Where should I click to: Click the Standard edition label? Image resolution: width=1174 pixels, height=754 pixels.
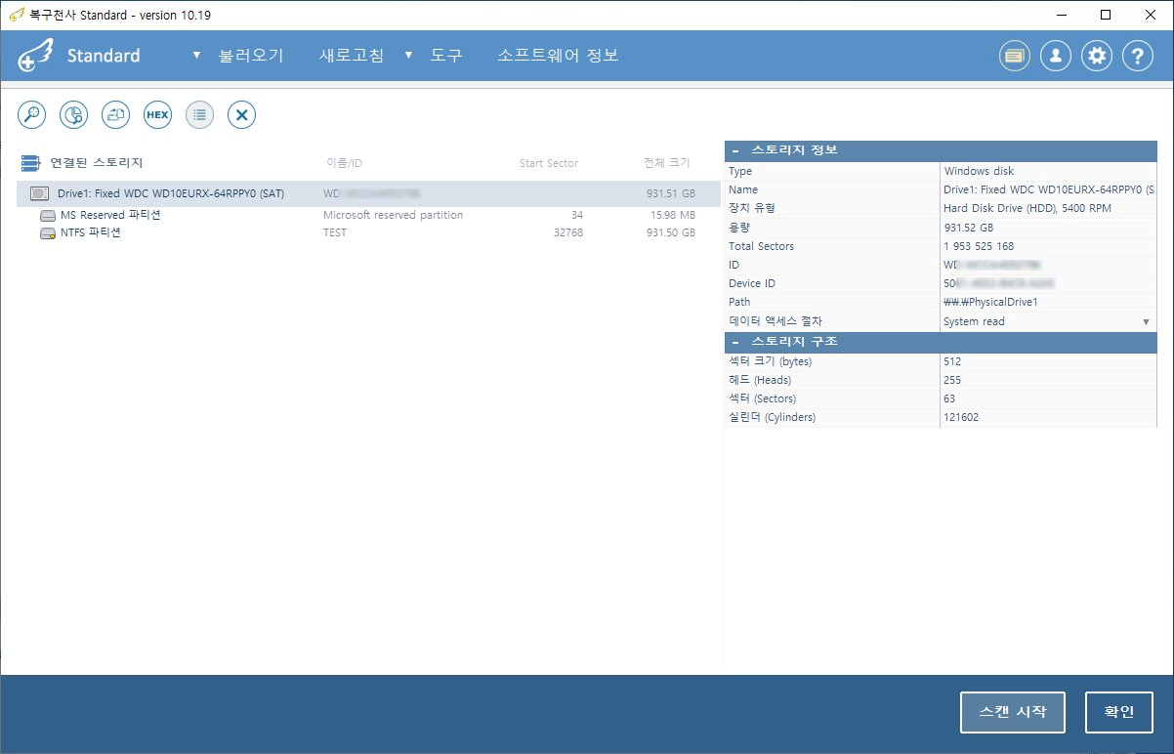(x=104, y=56)
